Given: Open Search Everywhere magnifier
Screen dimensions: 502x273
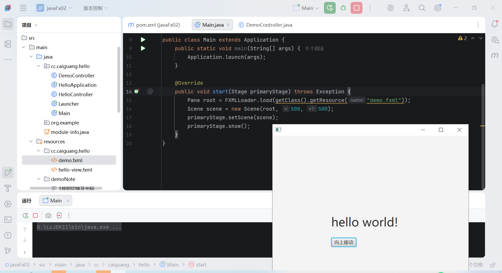Looking at the screenshot, I should pos(422,8).
